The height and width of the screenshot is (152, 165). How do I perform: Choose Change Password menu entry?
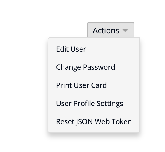94,67
